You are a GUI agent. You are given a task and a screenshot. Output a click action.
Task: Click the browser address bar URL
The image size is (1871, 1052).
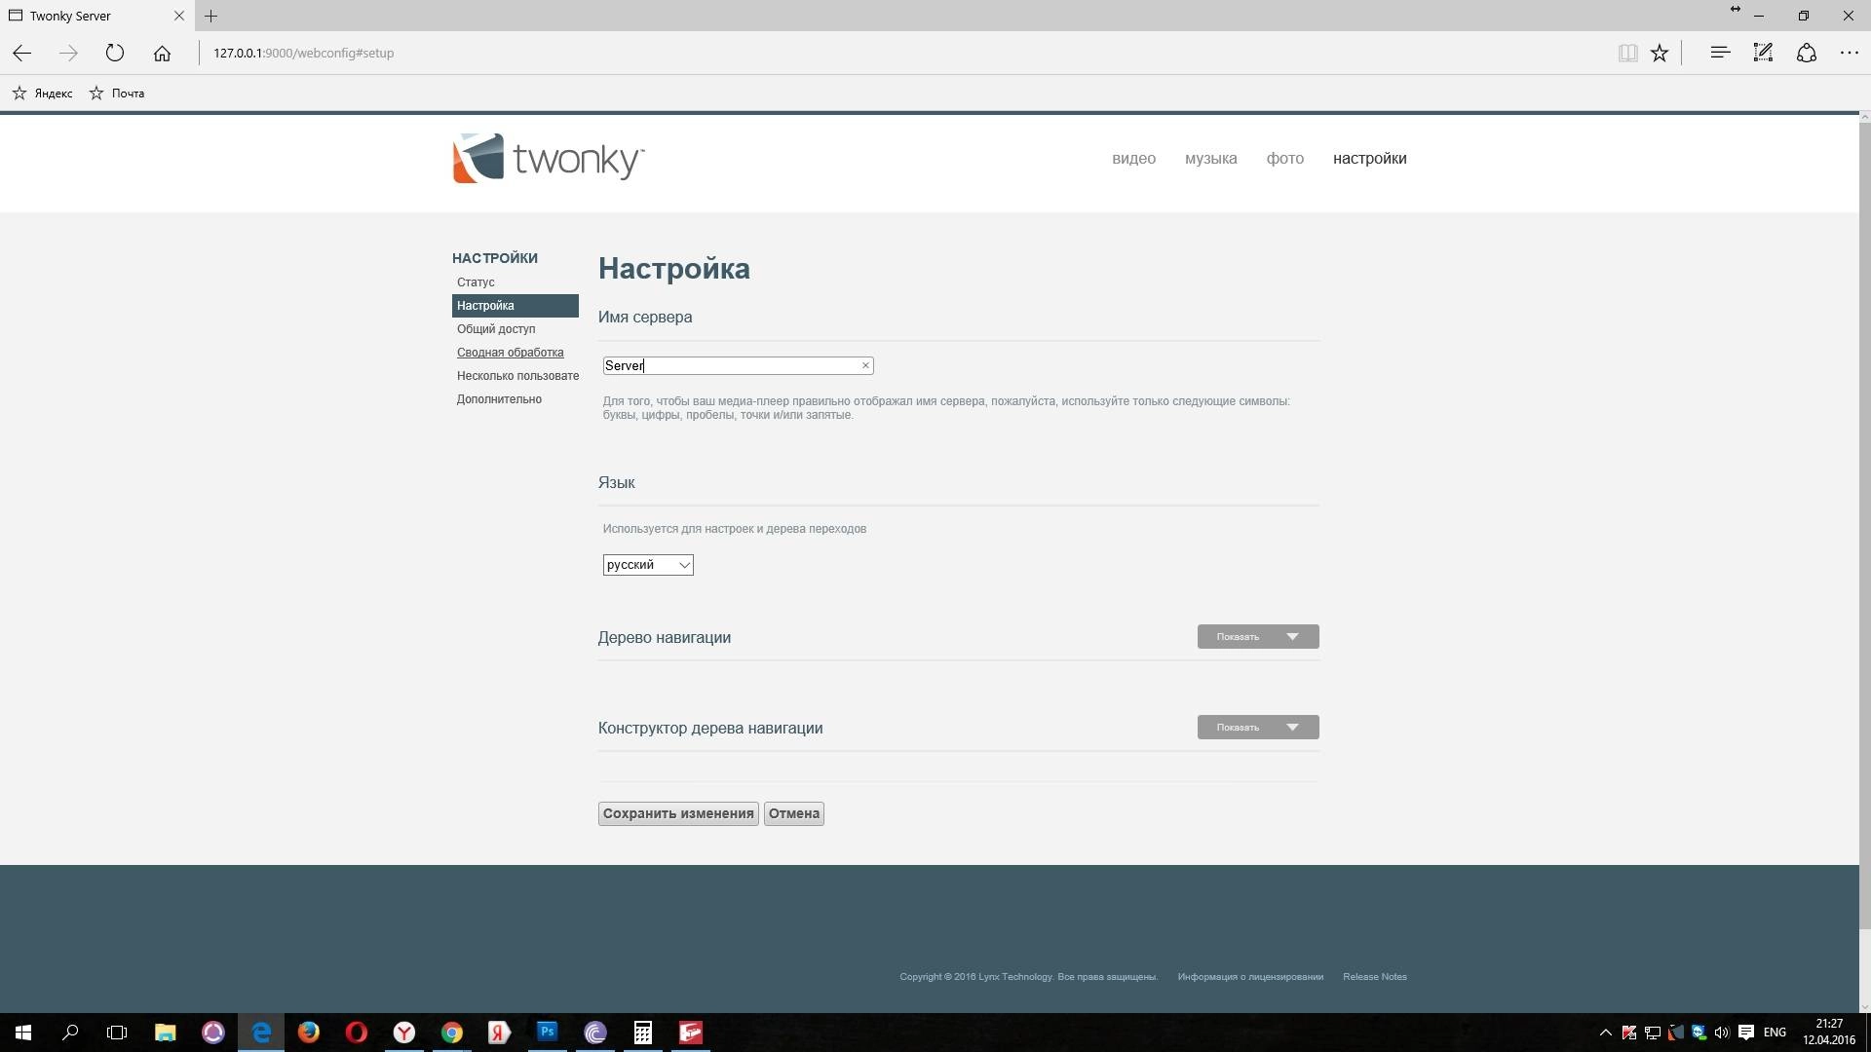click(304, 53)
